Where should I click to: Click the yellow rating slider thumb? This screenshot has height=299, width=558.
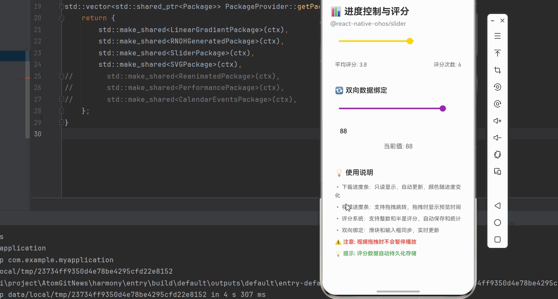pos(410,41)
